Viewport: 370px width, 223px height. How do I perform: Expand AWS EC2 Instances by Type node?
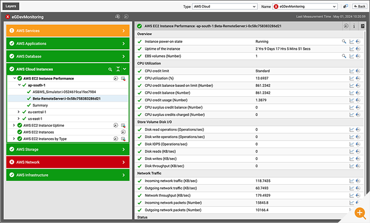point(14,139)
